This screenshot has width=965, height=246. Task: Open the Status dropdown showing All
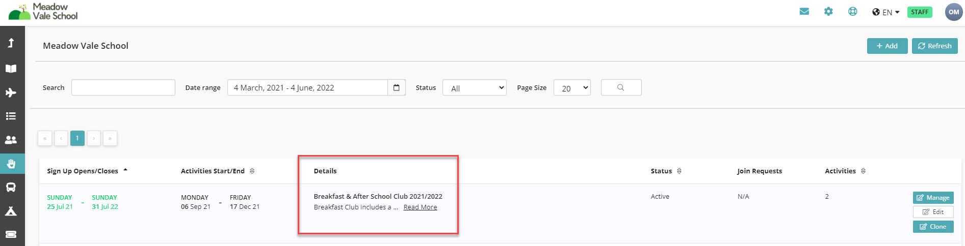(x=474, y=87)
